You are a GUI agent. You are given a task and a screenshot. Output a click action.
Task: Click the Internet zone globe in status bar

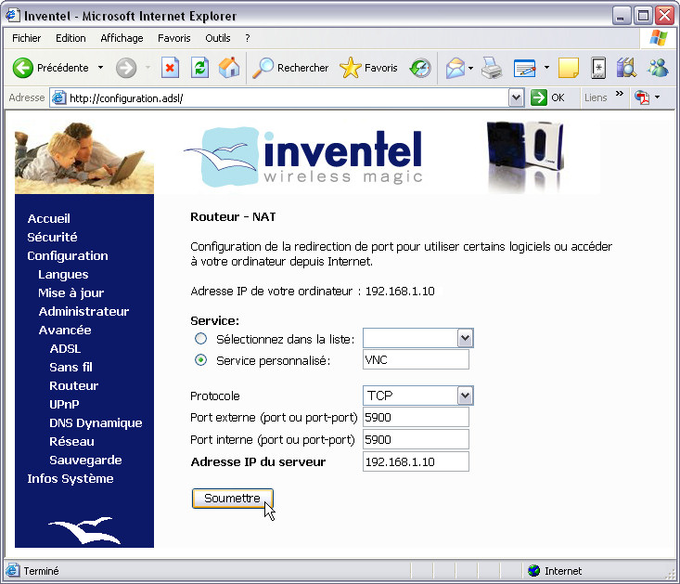pyautogui.click(x=533, y=571)
